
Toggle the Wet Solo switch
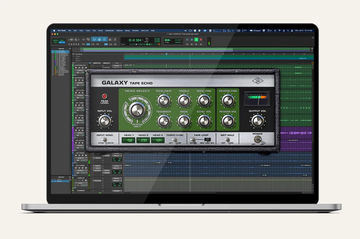227,140
